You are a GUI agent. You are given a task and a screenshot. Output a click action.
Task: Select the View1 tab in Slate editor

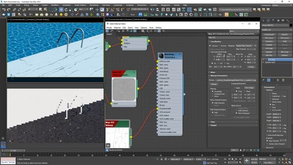point(109,34)
